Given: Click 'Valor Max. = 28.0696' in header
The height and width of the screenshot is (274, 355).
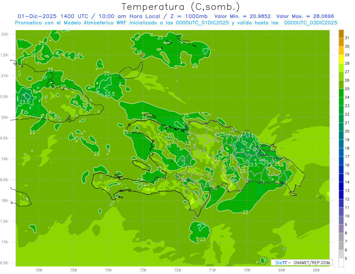Looking at the screenshot, I should [305, 16].
